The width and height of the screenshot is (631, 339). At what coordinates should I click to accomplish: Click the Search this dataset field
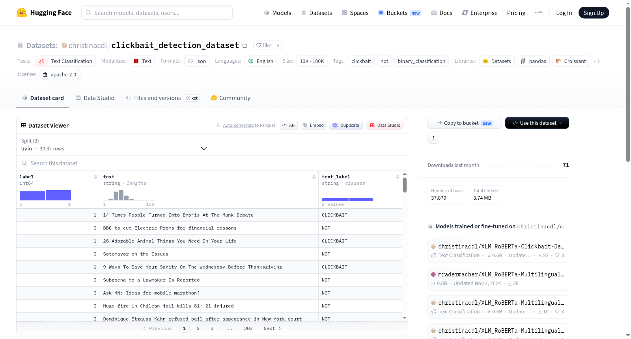[x=212, y=163]
